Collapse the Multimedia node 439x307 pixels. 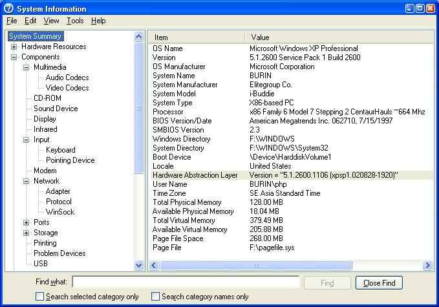26,67
